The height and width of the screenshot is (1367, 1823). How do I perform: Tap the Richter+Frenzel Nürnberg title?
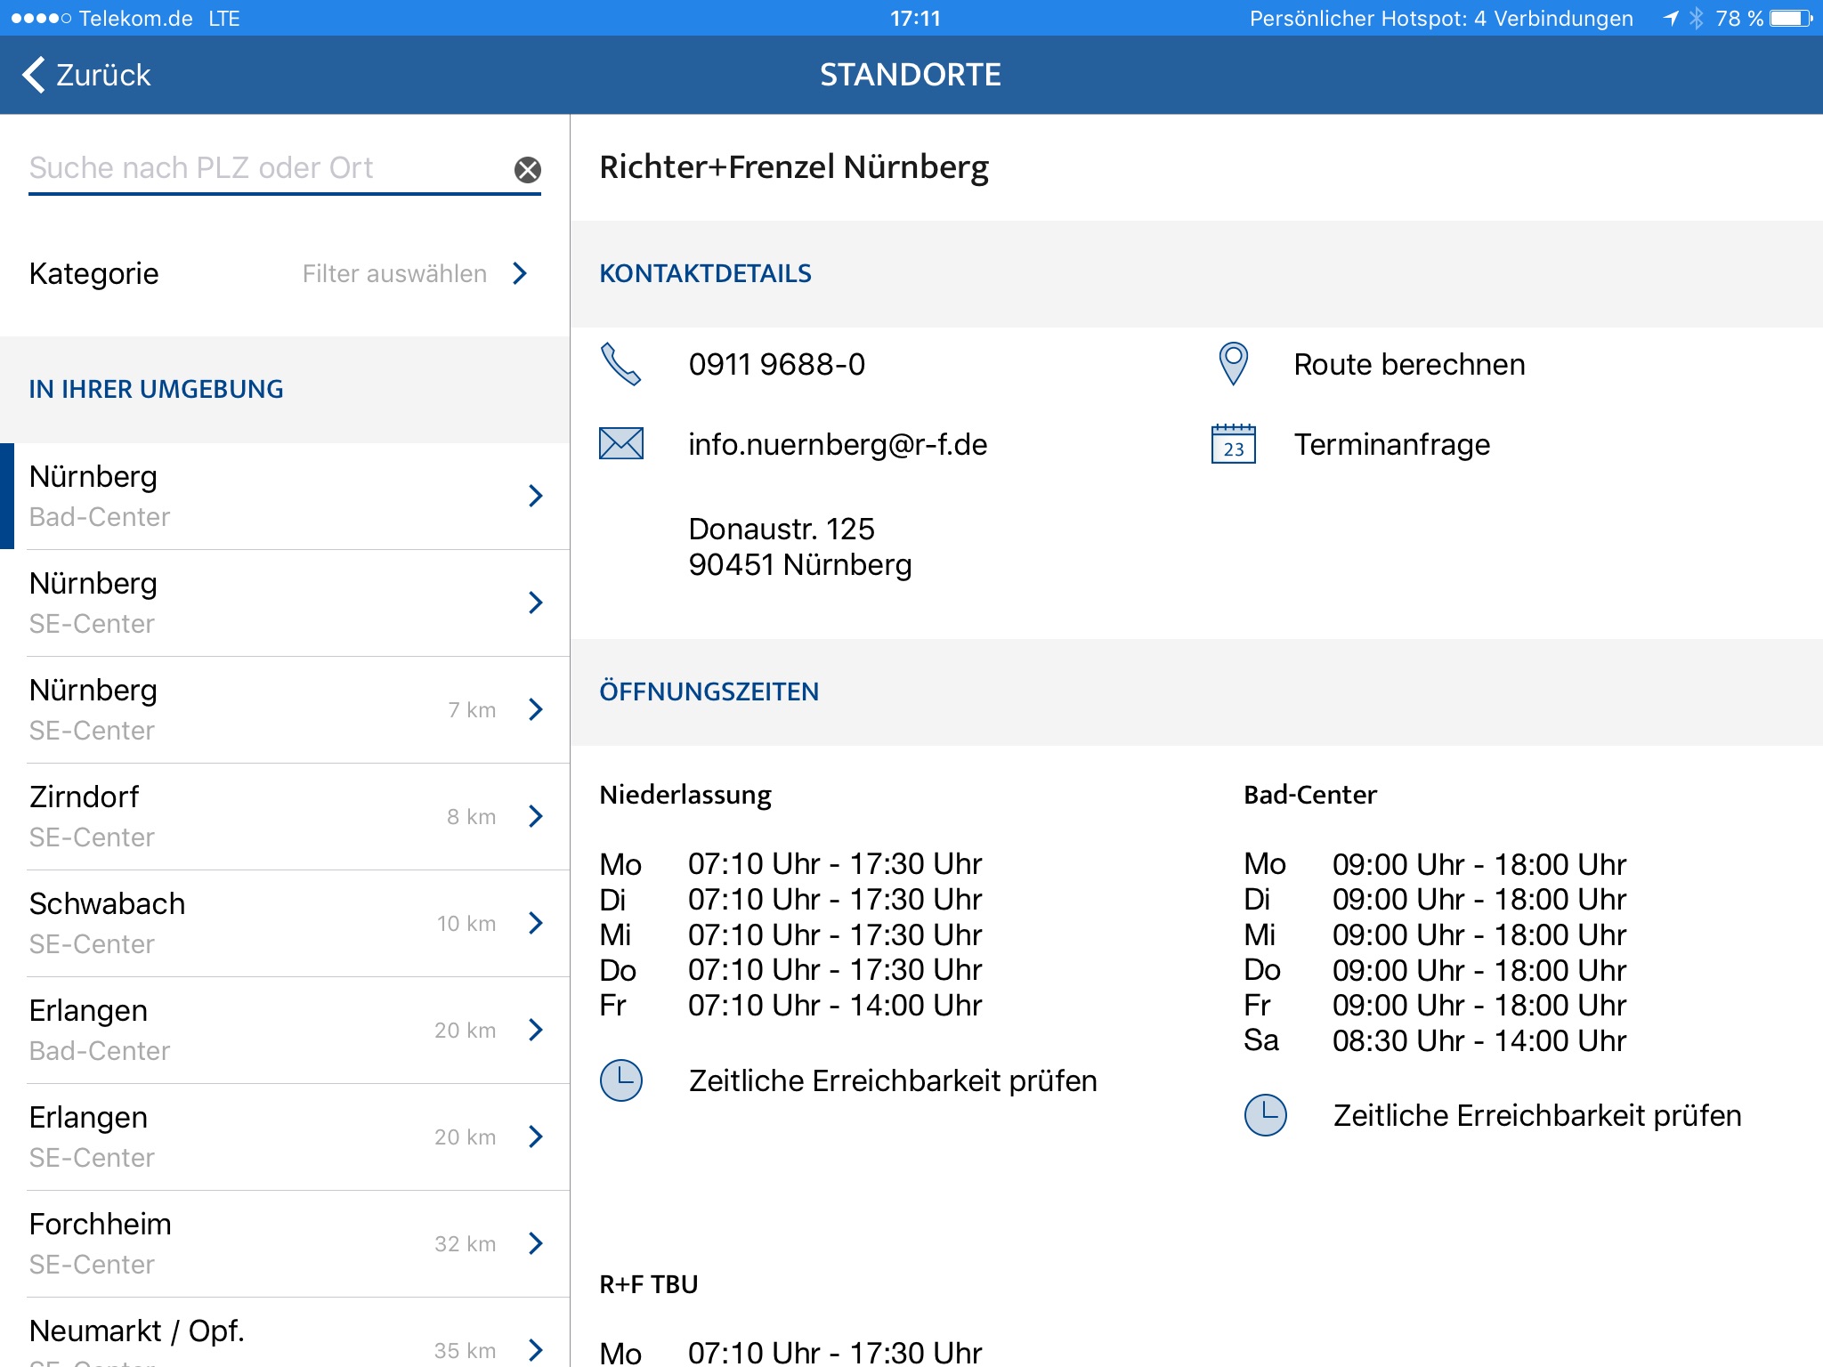click(794, 167)
